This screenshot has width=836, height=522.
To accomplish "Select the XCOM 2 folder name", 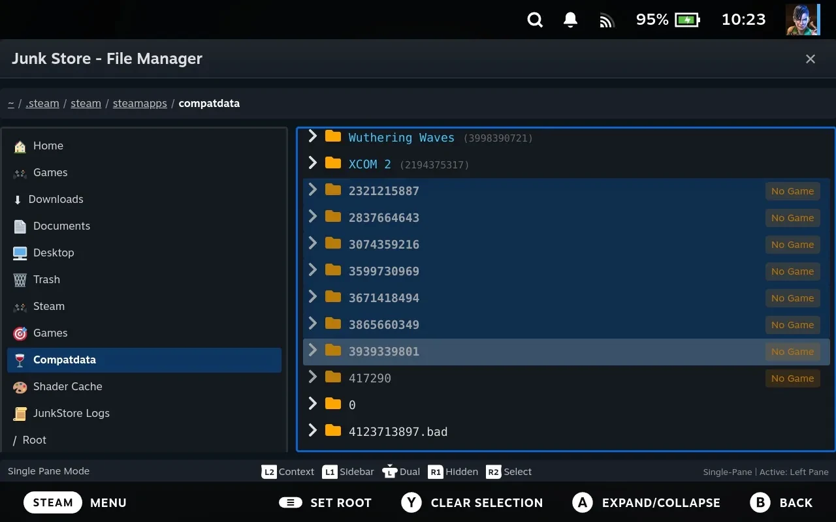I will 370,164.
